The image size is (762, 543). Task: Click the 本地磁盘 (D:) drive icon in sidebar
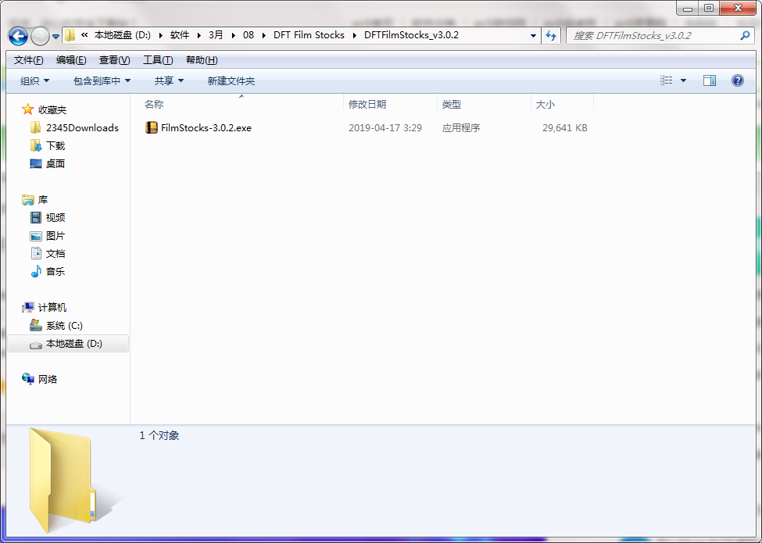coord(35,345)
